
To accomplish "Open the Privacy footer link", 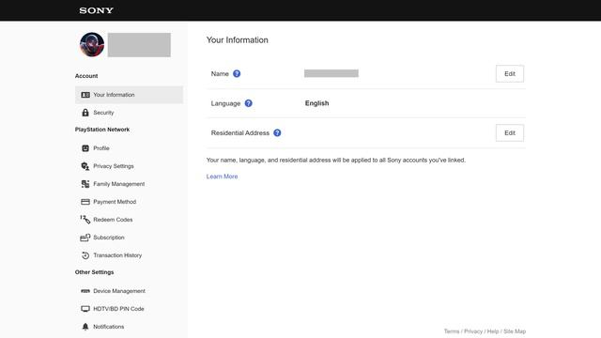I will pos(473,331).
